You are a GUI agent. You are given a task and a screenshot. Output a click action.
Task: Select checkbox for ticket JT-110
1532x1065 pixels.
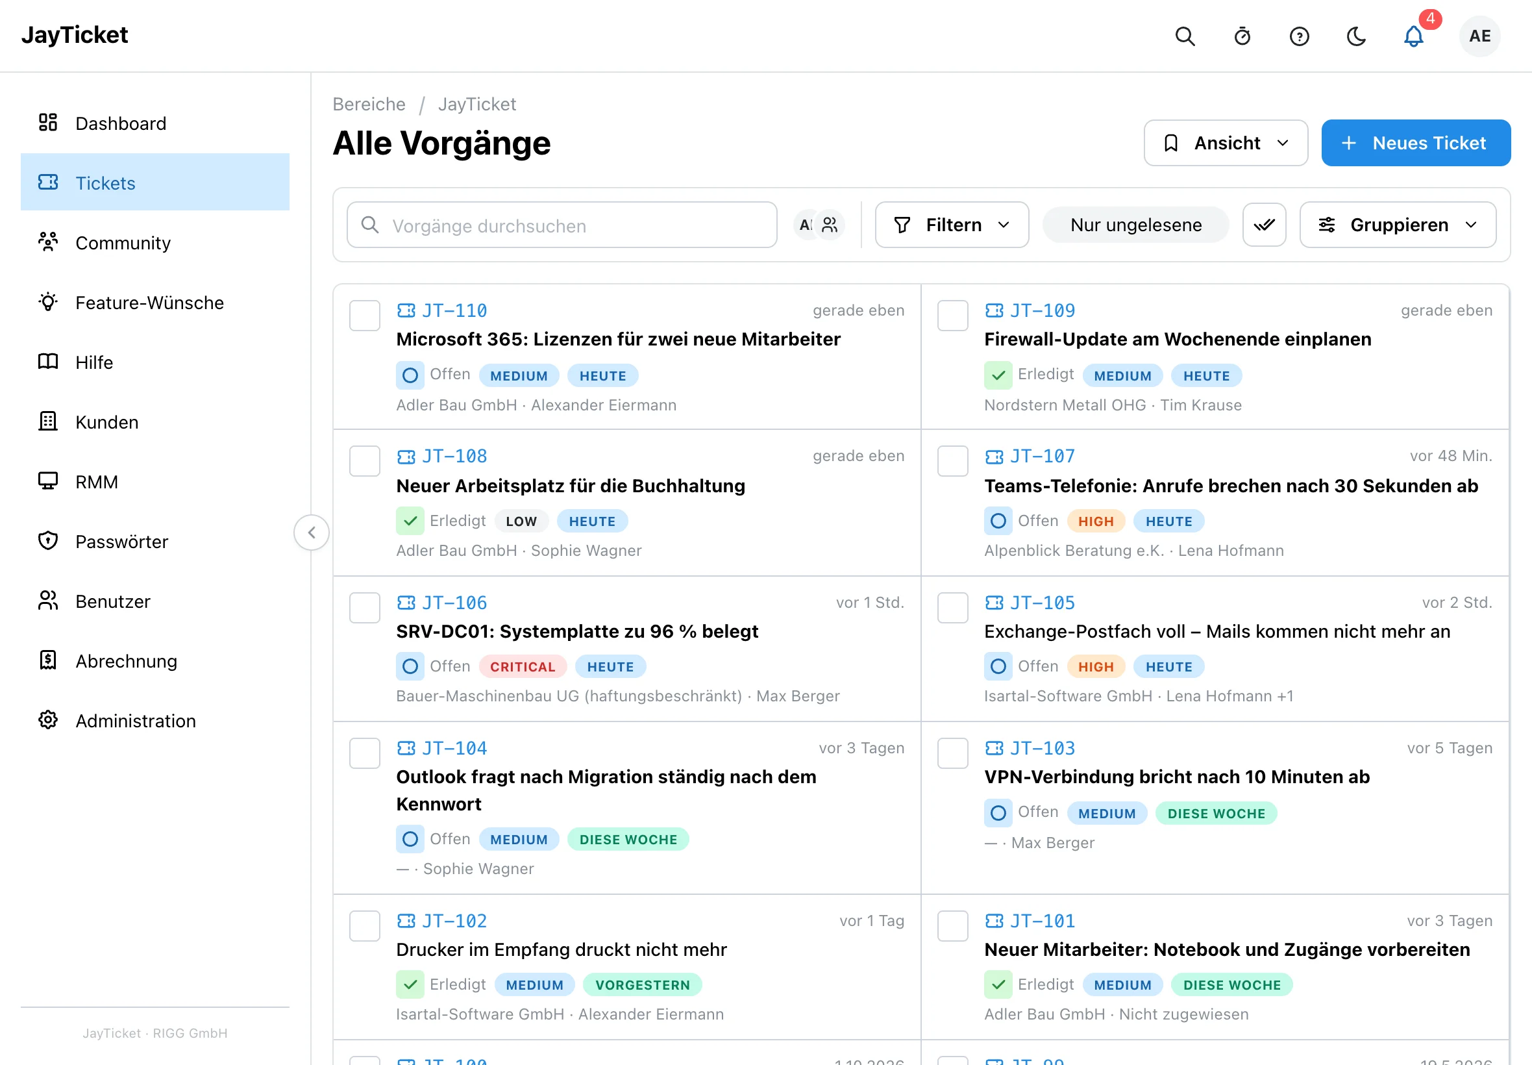click(x=365, y=315)
